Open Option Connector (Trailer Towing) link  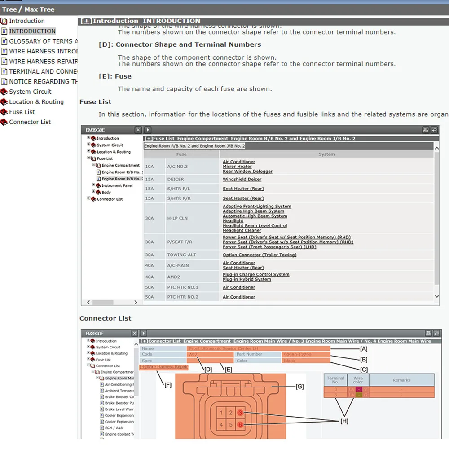click(260, 255)
